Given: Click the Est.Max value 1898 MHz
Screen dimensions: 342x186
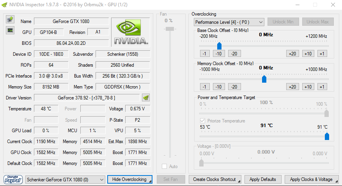Looking at the screenshot, I should (x=137, y=141).
